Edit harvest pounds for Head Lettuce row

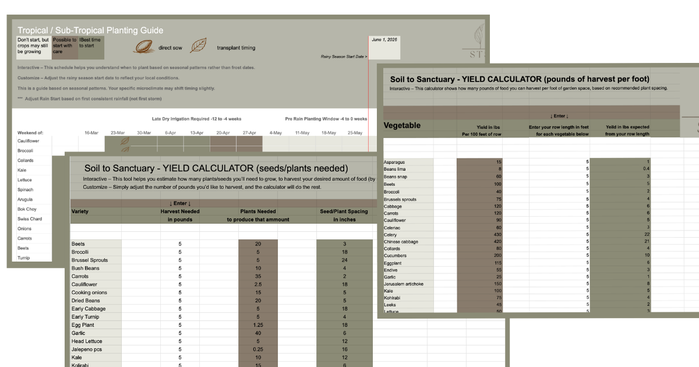[180, 341]
